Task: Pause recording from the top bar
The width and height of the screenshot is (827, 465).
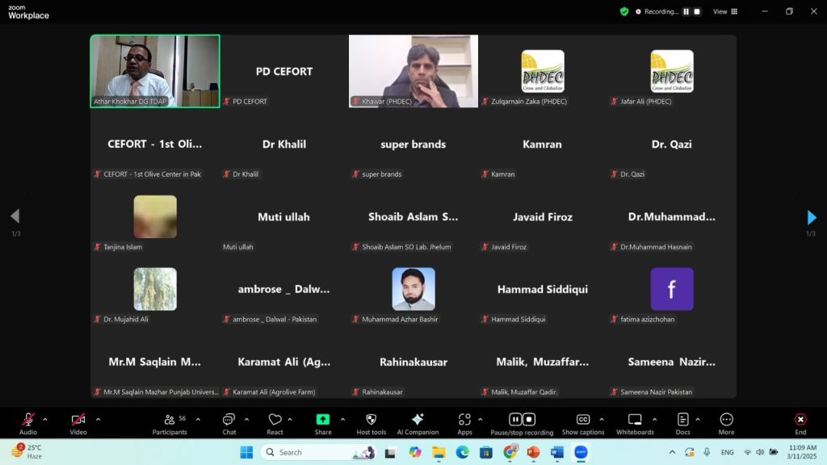Action: 686,11
